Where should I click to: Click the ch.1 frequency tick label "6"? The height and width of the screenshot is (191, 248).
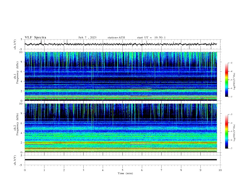coord(22,71)
